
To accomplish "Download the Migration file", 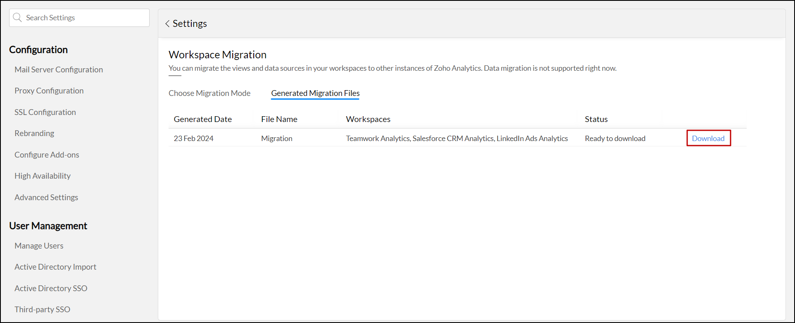I will (708, 139).
